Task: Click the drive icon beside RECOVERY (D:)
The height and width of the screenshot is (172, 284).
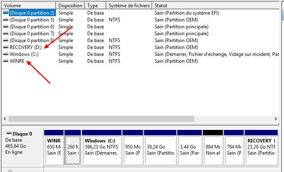Action: pyautogui.click(x=6, y=47)
